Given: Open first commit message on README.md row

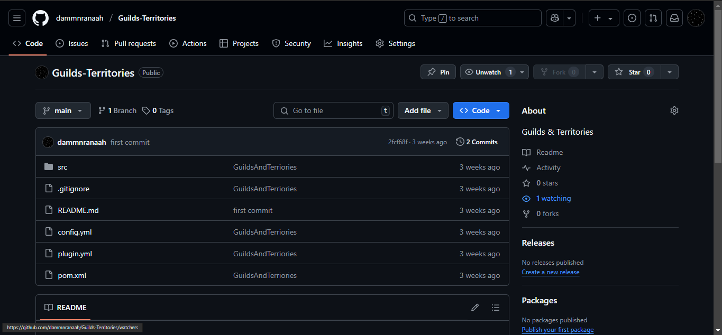Looking at the screenshot, I should point(253,210).
